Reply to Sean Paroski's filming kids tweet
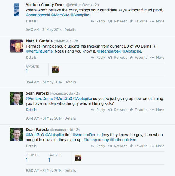This screenshot has width=175, height=176. pos(98,110)
